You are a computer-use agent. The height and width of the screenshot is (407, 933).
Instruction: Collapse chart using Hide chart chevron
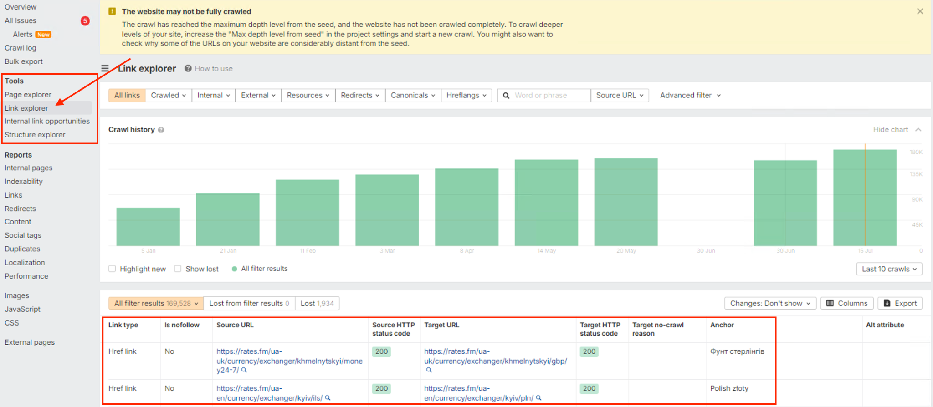(918, 130)
